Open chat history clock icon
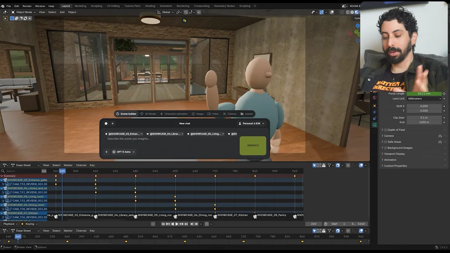This screenshot has width=450, height=253. (106, 124)
